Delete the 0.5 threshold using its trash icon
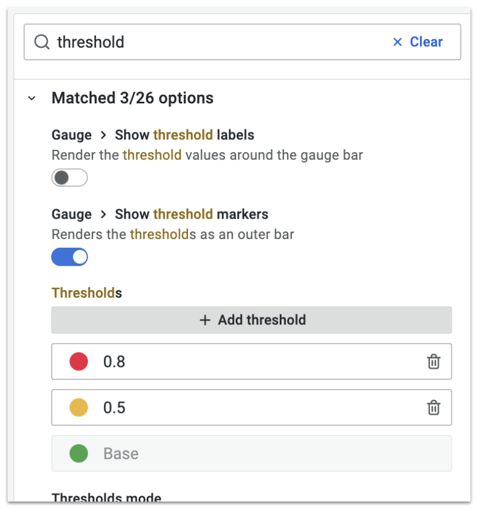This screenshot has height=510, width=478. point(434,408)
